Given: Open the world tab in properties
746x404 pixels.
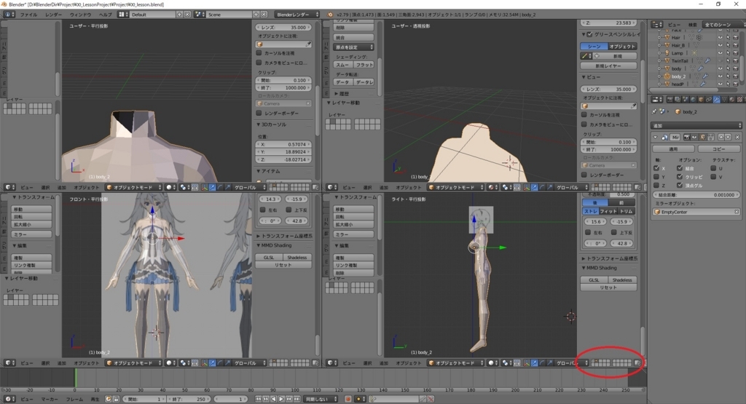Looking at the screenshot, I should (694, 99).
